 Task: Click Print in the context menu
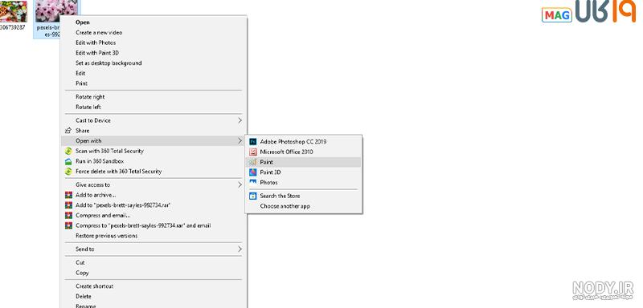(x=82, y=83)
